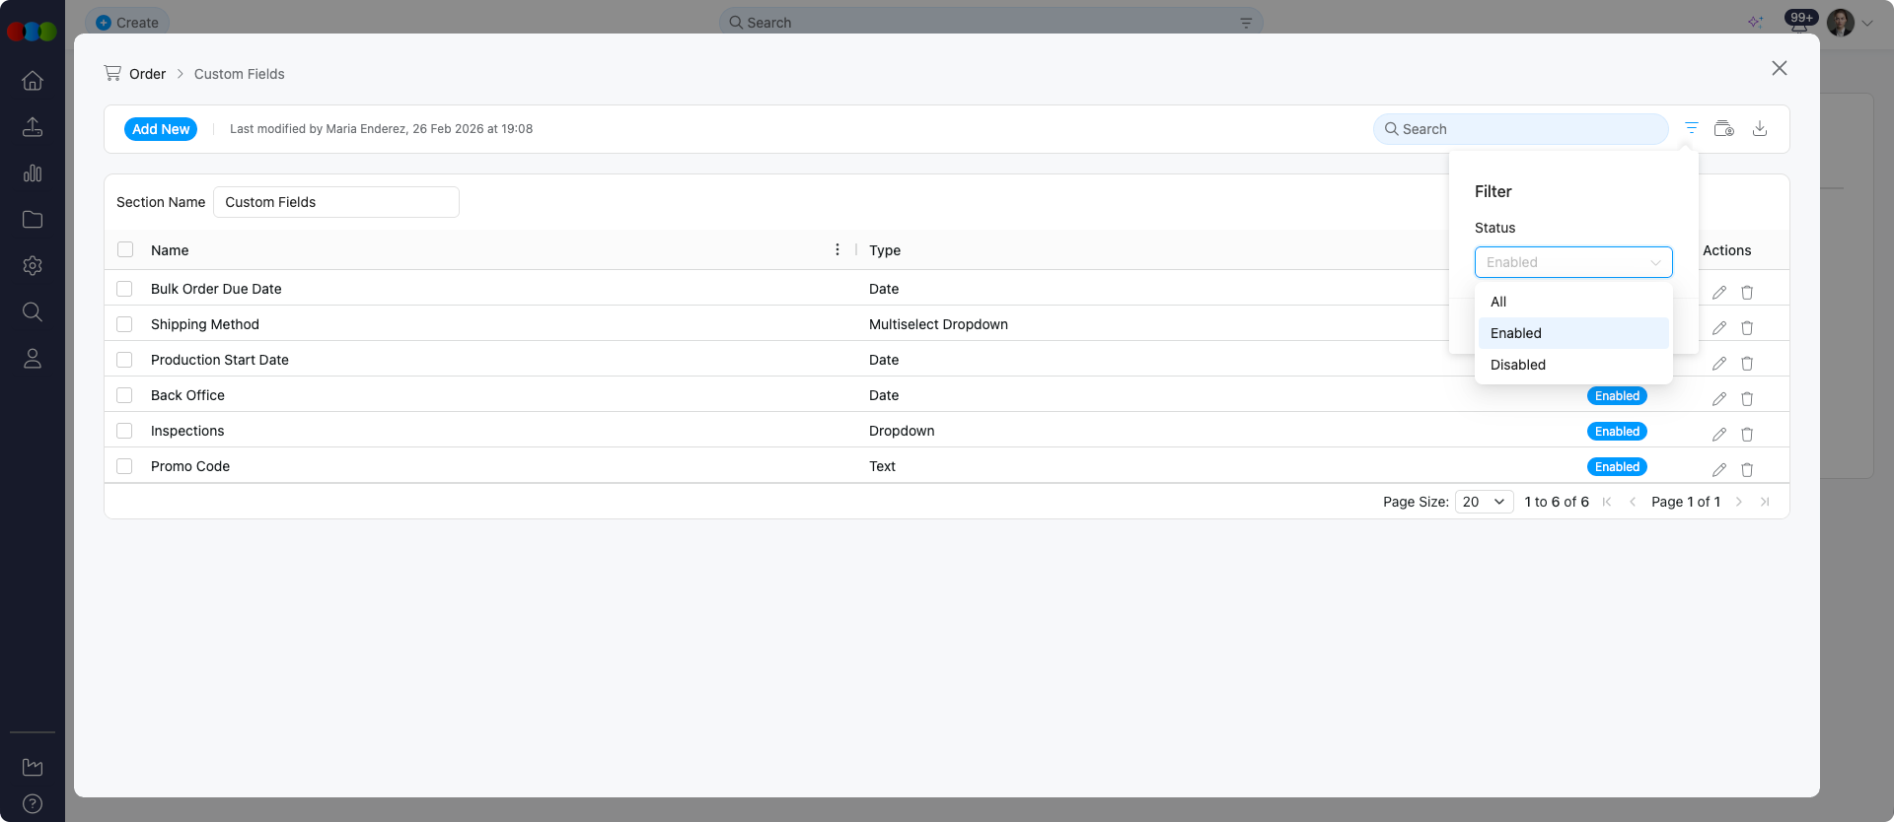The height and width of the screenshot is (822, 1894).
Task: Choose Disabled from status list
Action: coord(1517,365)
